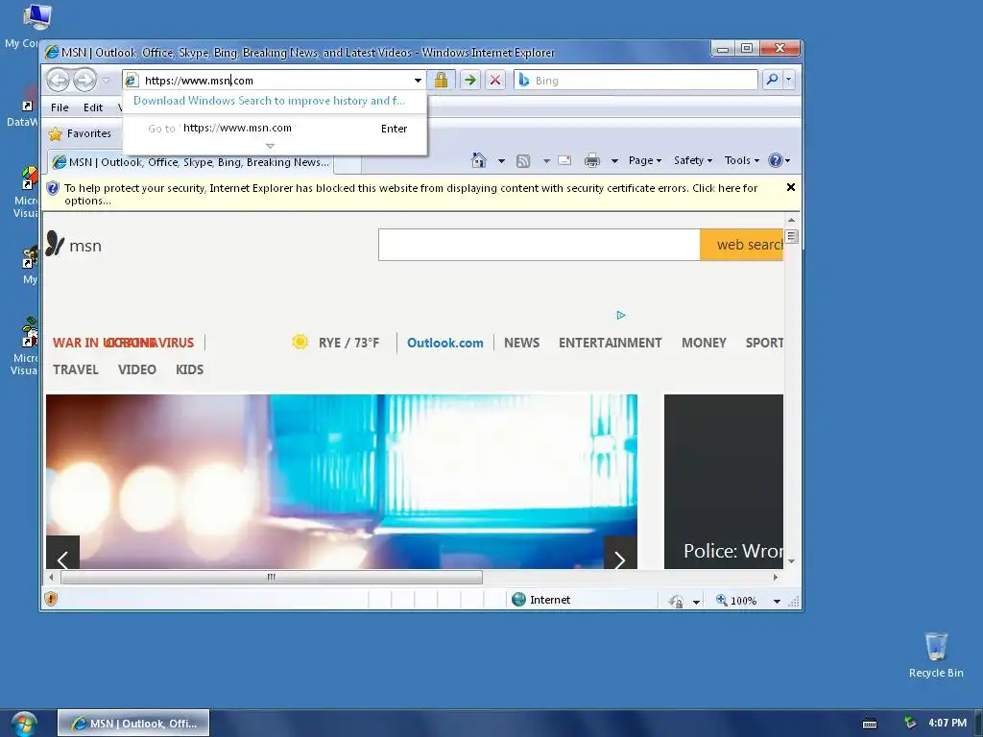The height and width of the screenshot is (737, 983).
Task: Open the Tools menu
Action: (x=742, y=160)
